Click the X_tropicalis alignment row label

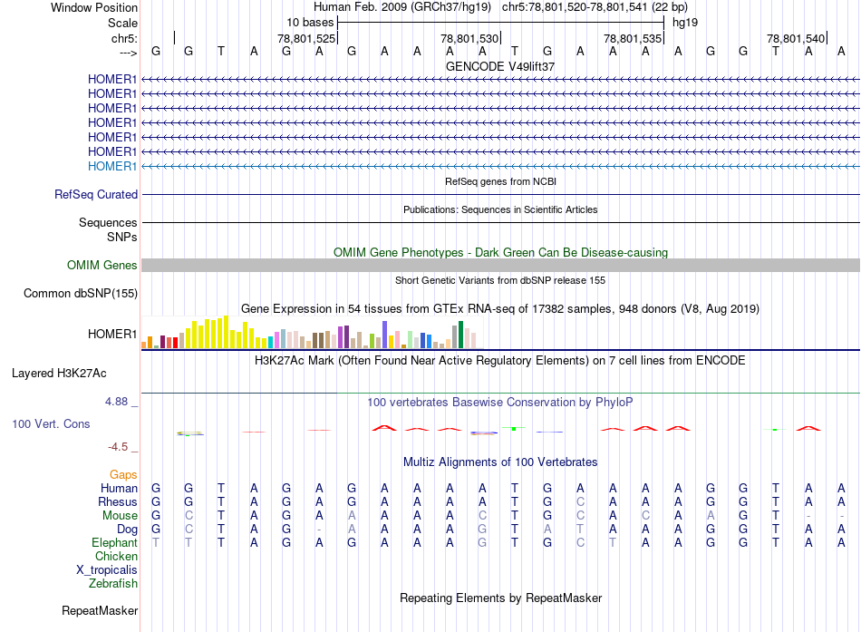pos(107,570)
